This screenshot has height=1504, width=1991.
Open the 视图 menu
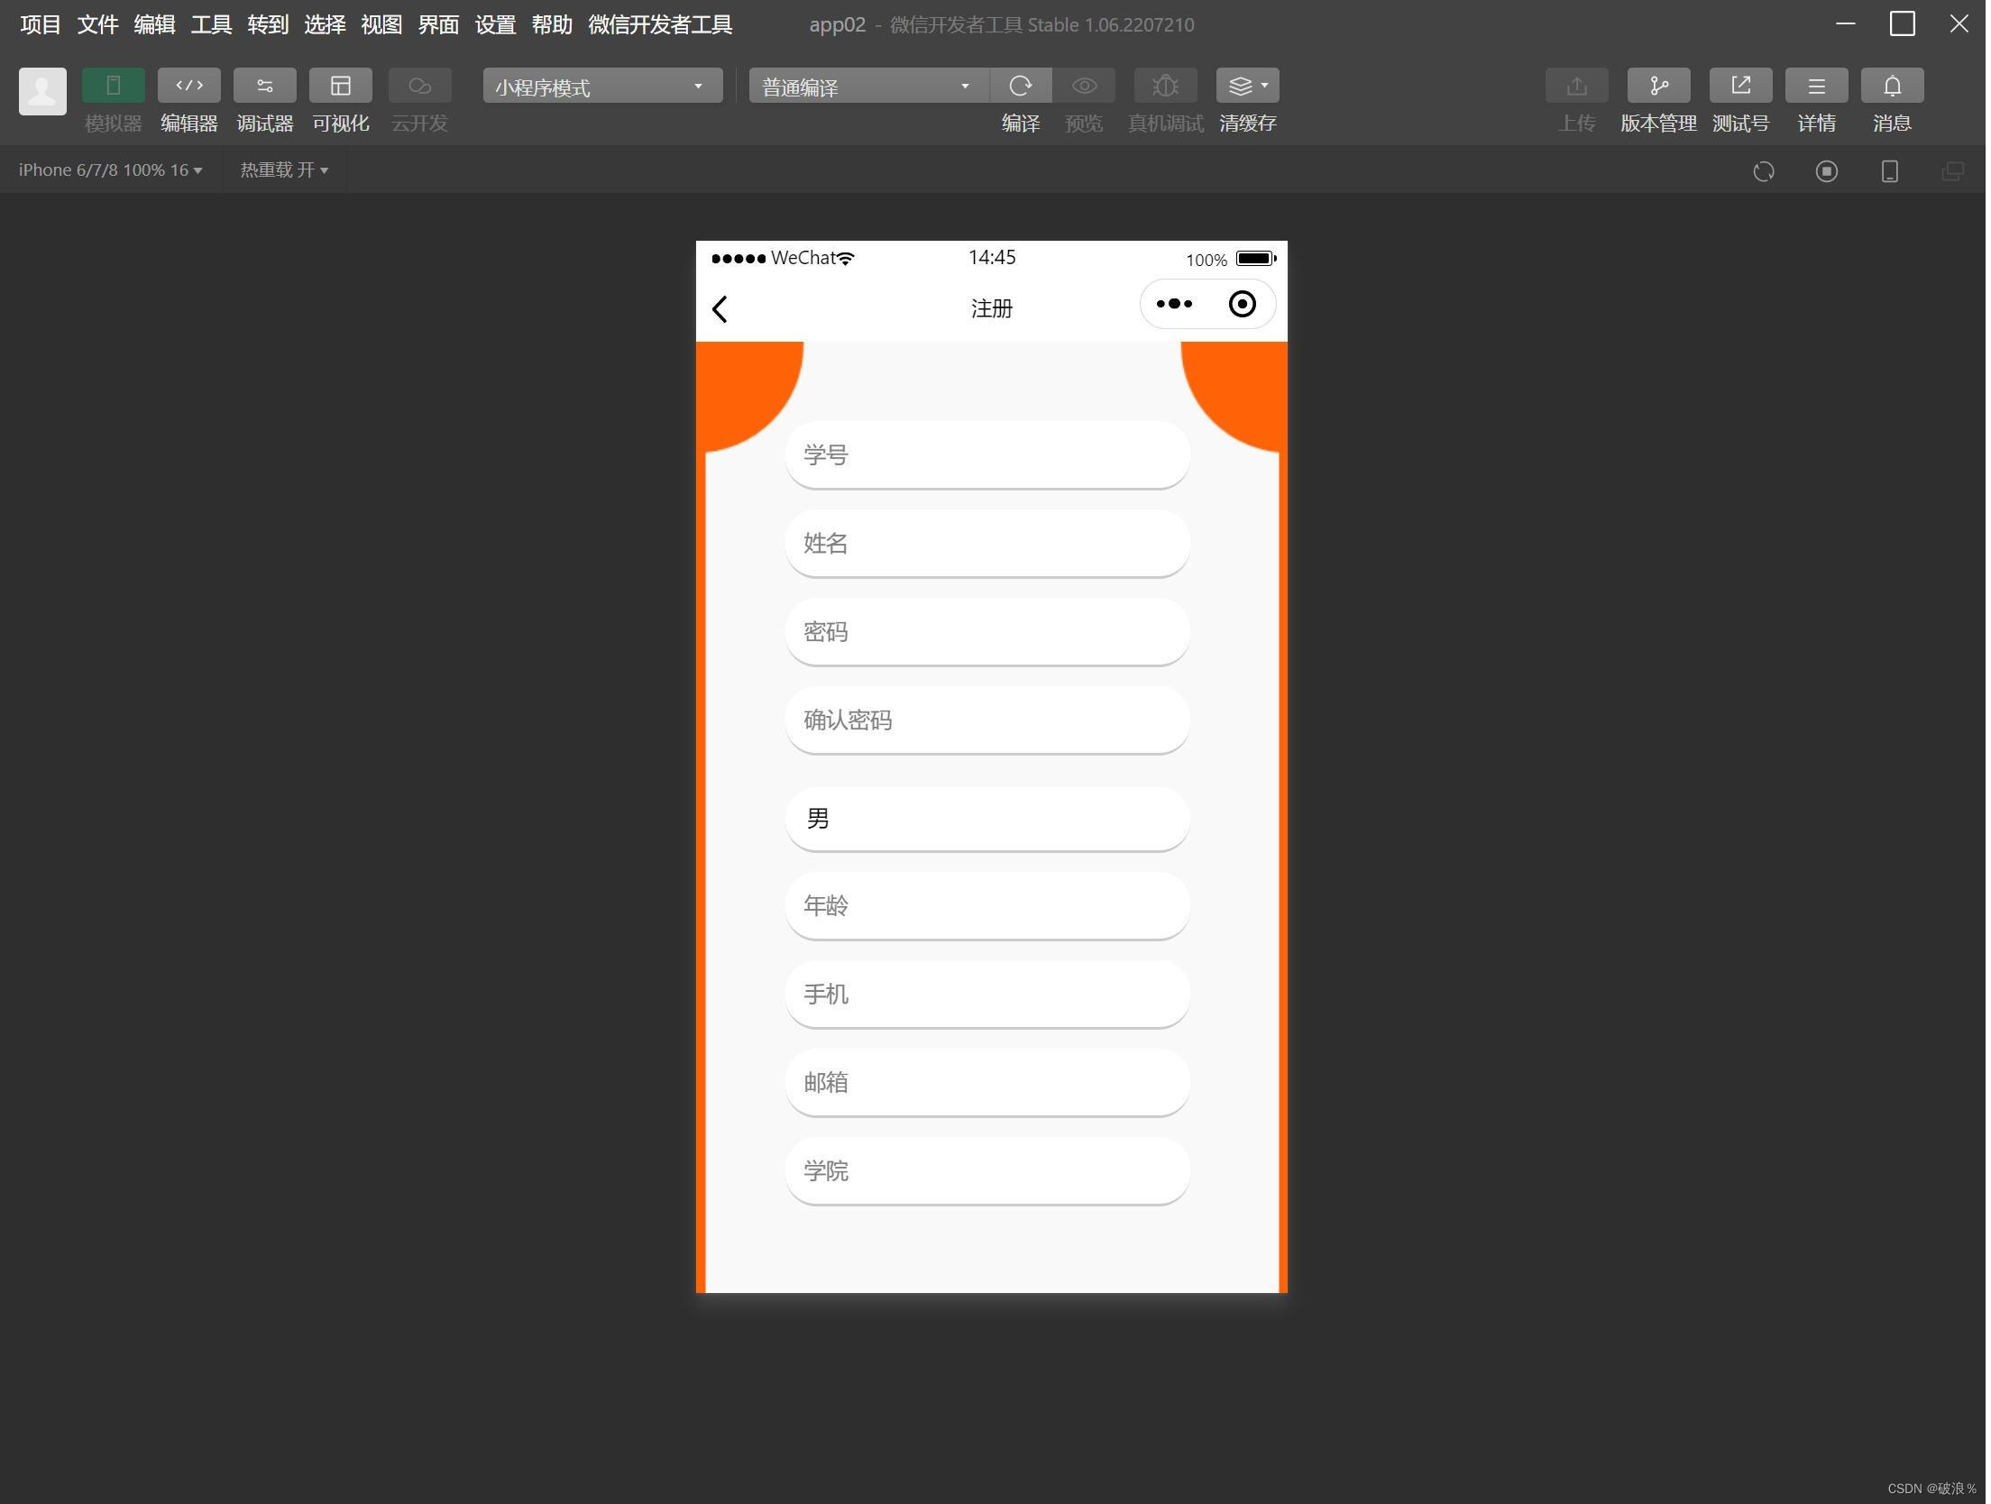[381, 24]
